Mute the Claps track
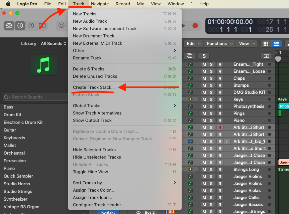Viewport: 289px width, 214px height. (204, 78)
